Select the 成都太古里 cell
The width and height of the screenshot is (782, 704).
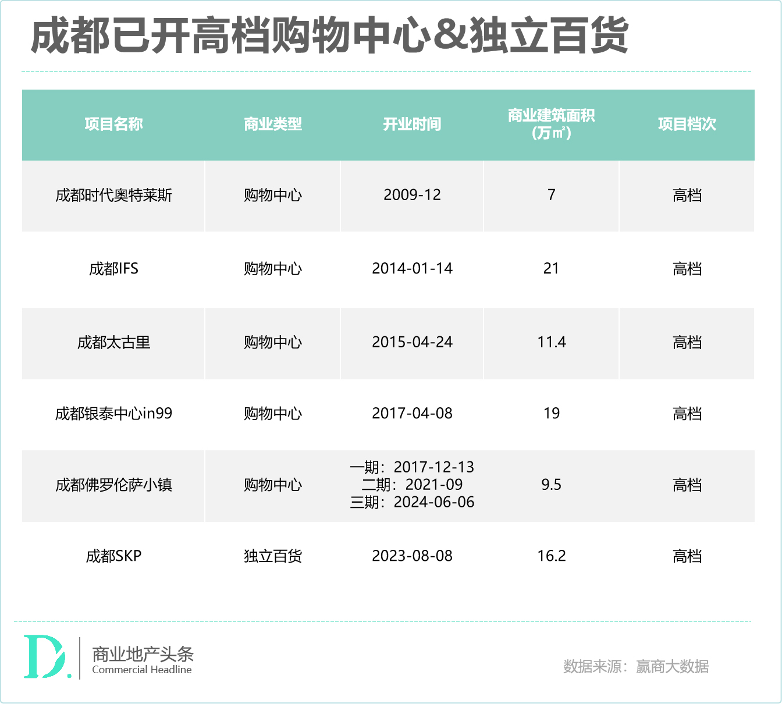click(x=113, y=342)
